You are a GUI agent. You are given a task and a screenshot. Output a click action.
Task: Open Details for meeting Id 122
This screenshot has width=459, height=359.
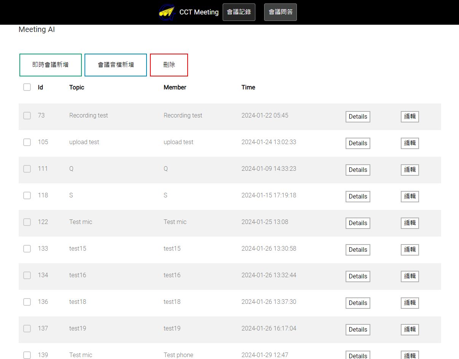point(358,223)
